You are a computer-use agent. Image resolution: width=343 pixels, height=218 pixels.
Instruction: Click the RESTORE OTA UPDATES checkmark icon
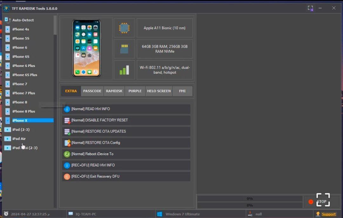[x=67, y=131]
